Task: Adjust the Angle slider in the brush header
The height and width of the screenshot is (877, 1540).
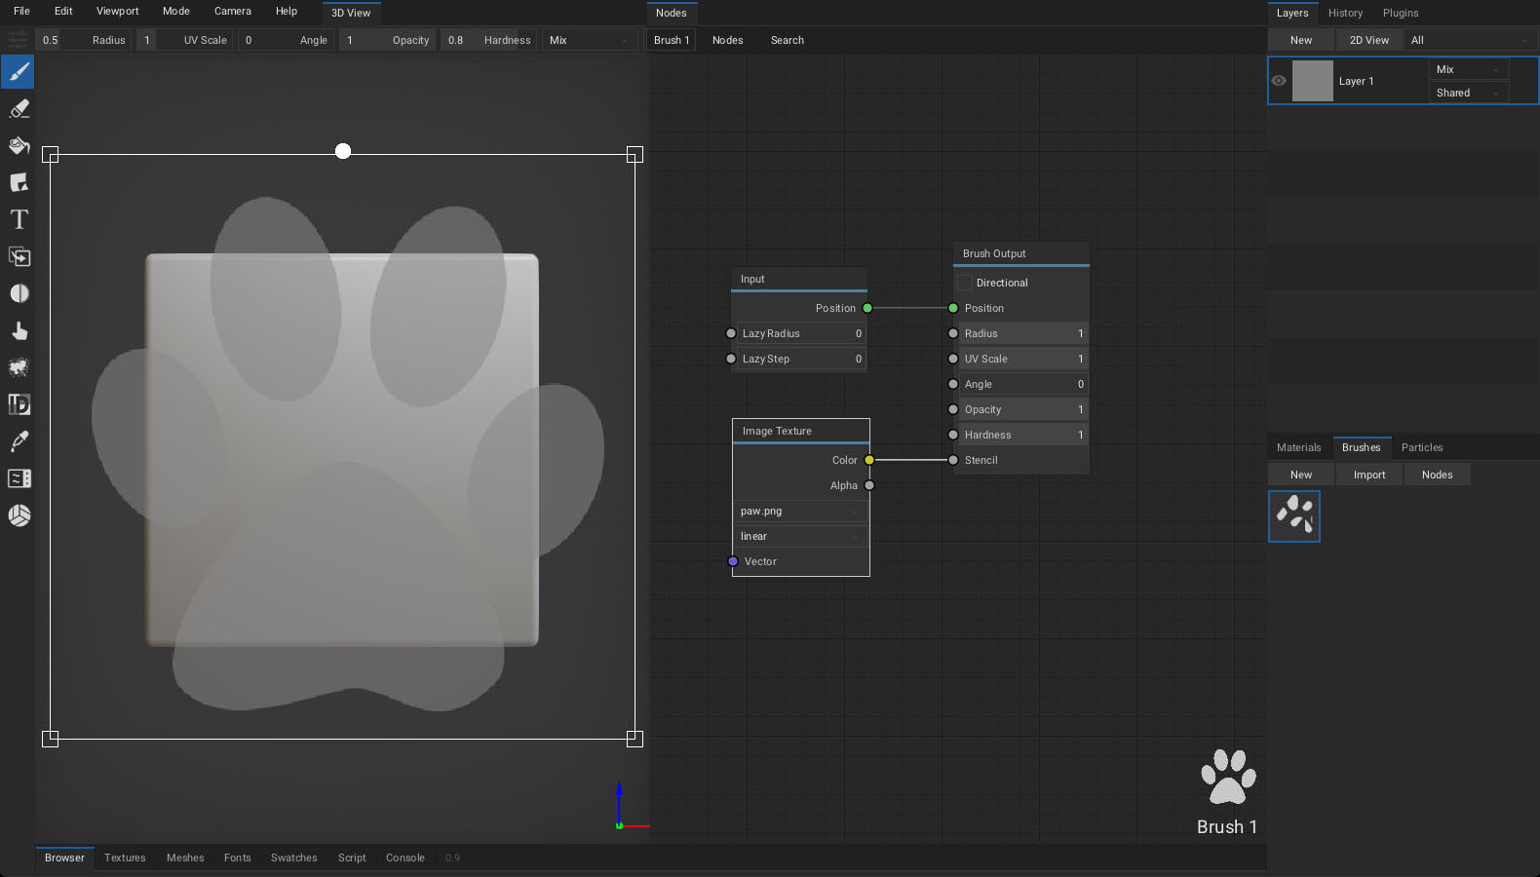Action: tap(286, 40)
